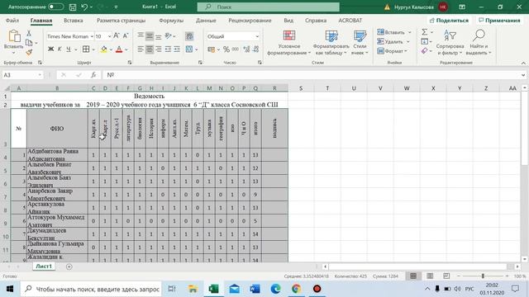529x297 pixels.
Task: Add a new sheet with the plus icon
Action: tap(69, 266)
